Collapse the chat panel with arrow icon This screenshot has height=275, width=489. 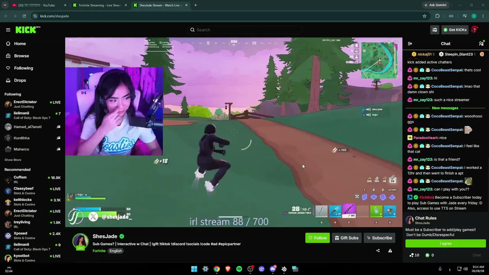pos(410,44)
